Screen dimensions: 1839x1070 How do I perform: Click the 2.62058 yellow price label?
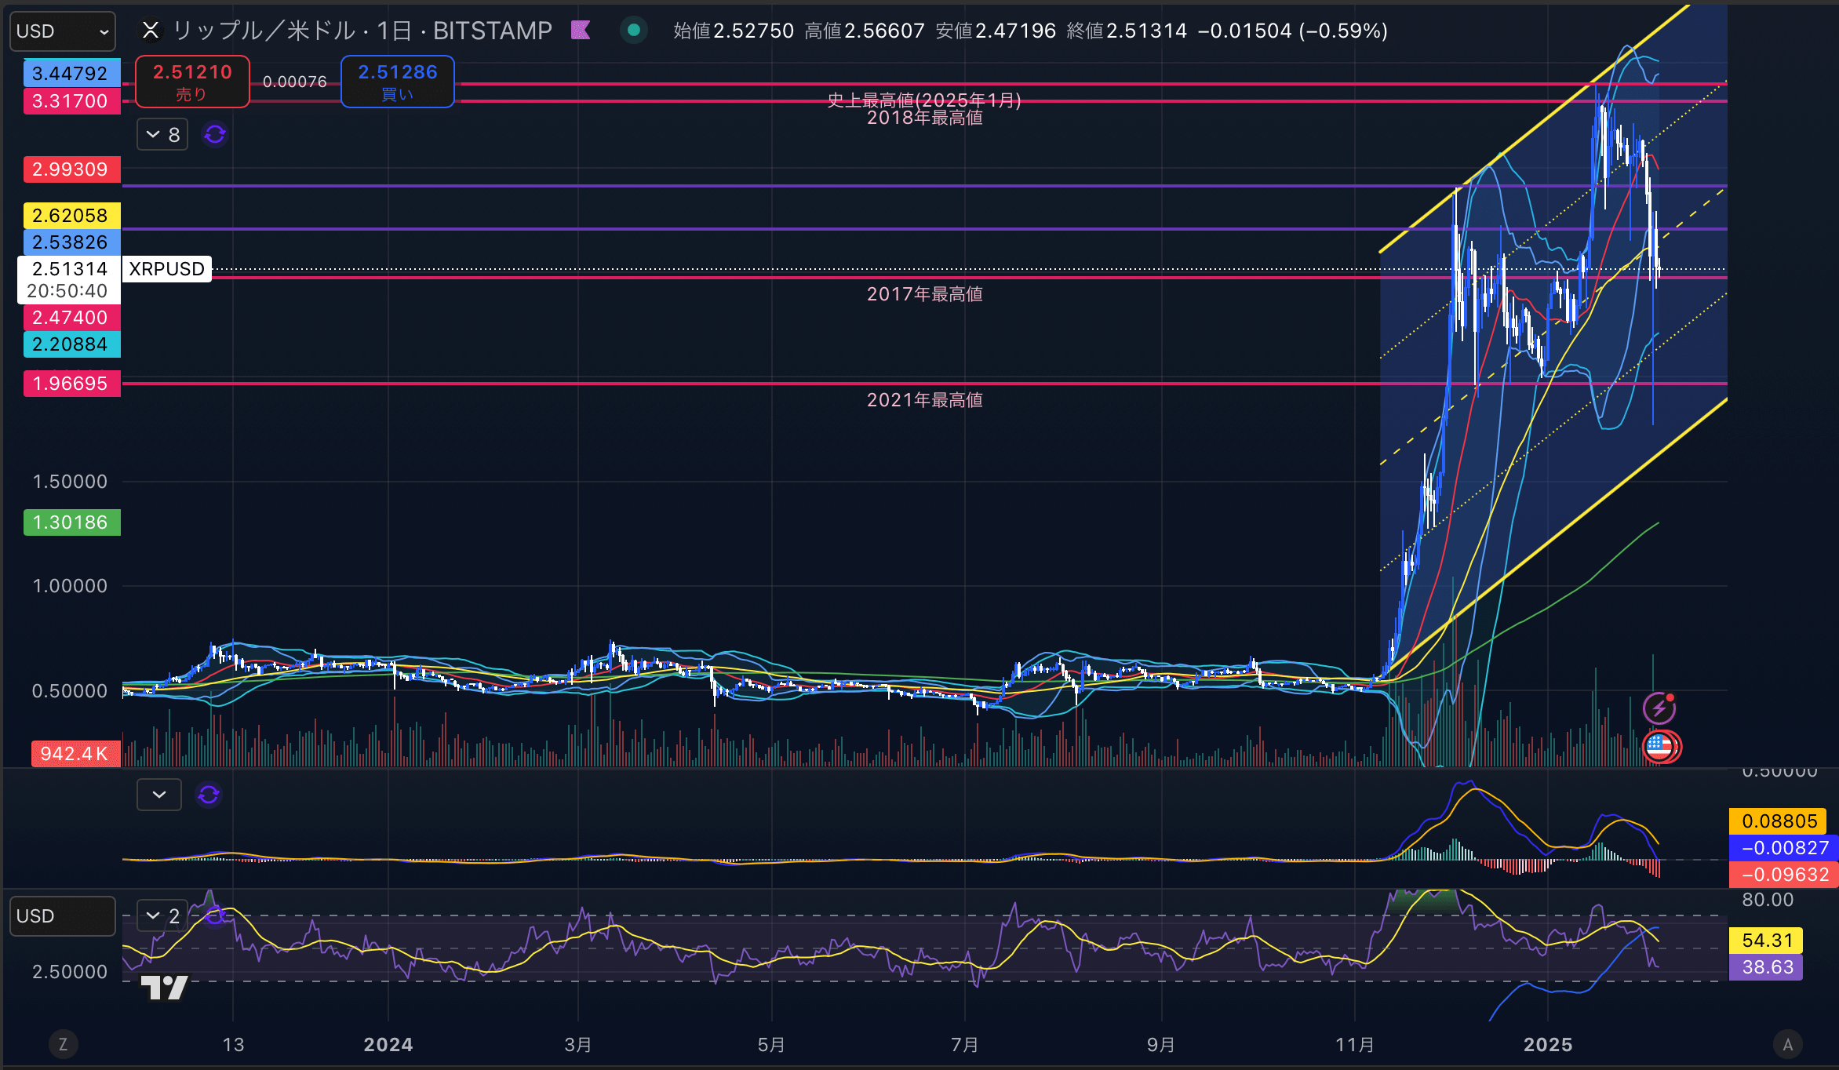pyautogui.click(x=71, y=216)
